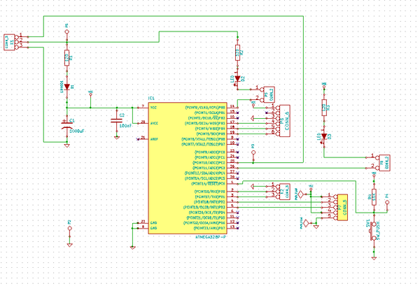420x286 pixels.
Task: Click resistor R2 above LED D2
Action: click(238, 52)
